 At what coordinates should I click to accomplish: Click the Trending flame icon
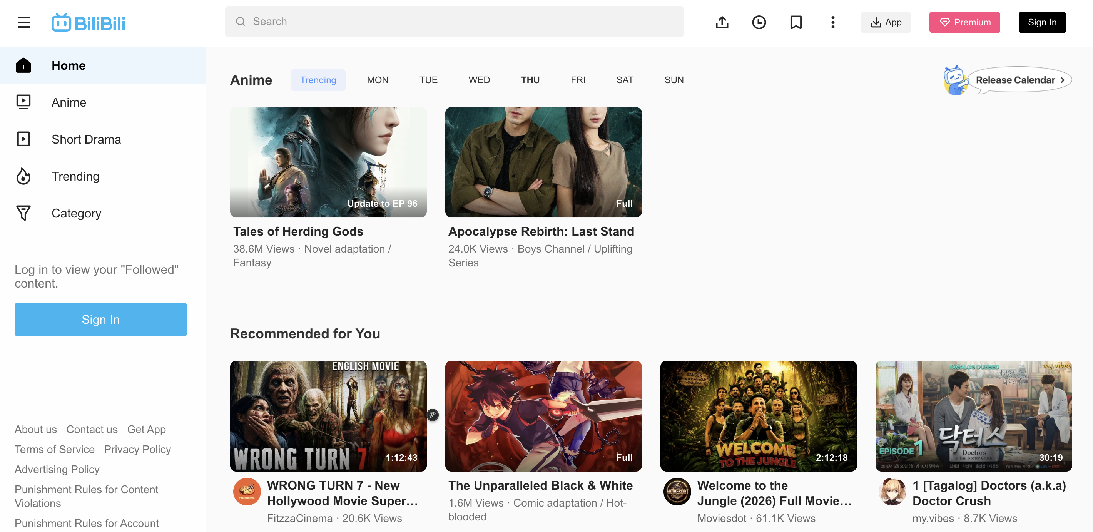point(23,176)
